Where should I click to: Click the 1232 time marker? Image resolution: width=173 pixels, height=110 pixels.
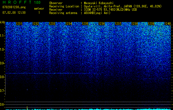pyautogui.click(x=36, y=24)
